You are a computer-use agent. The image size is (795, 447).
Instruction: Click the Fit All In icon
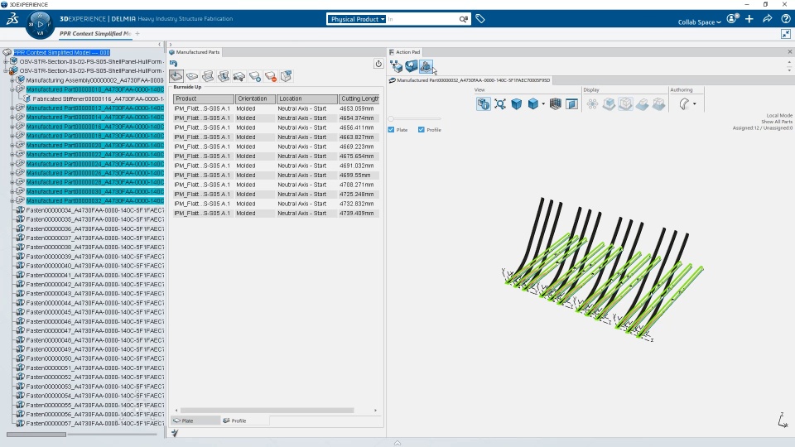[x=500, y=104]
